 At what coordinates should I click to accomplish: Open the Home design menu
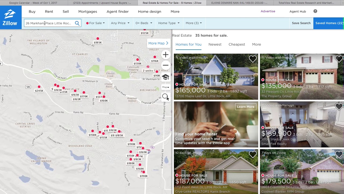pos(149,12)
